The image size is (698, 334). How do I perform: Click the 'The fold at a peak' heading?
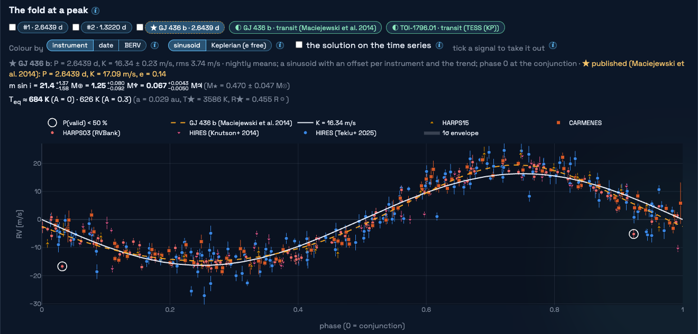pos(48,11)
